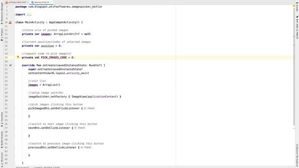Click 'pickImagesBtn.setOnClickListener' text
The width and height of the screenshot is (299, 168).
click(54, 108)
